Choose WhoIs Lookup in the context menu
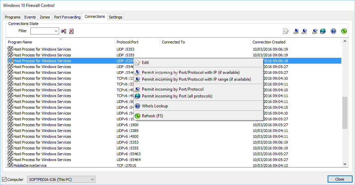Screen dimensions: 355x185 click(198, 106)
